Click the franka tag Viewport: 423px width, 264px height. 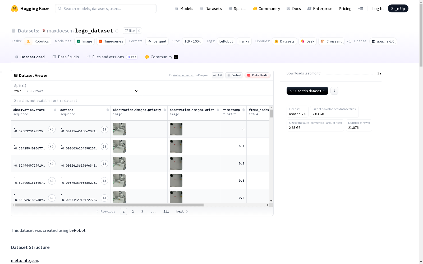click(x=244, y=41)
